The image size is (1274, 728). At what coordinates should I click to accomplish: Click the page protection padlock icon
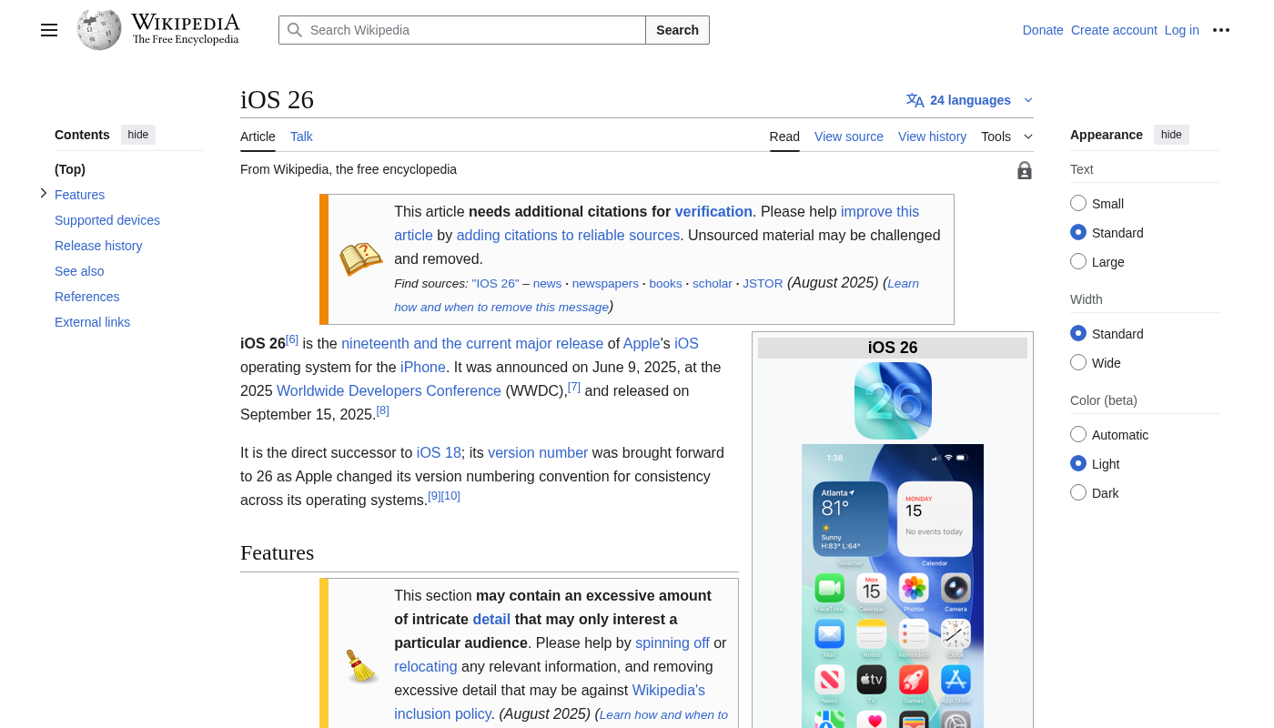click(1025, 170)
